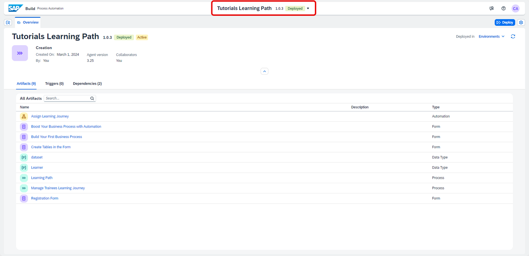Click the SAP logo in the header

point(16,8)
